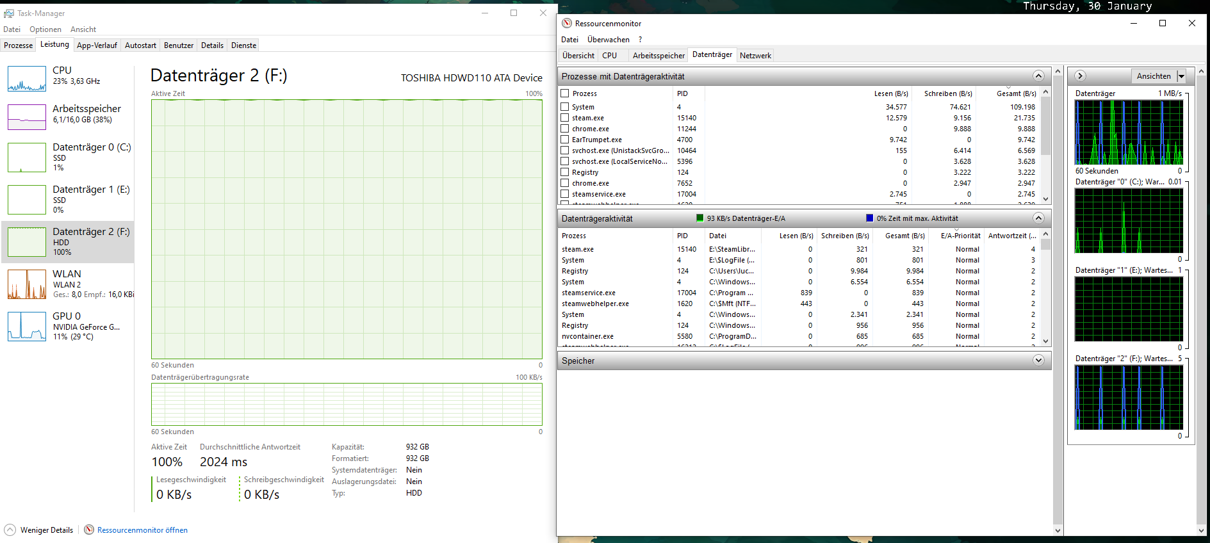This screenshot has height=543, width=1210.
Task: Switch to Dienste tab
Action: (243, 45)
